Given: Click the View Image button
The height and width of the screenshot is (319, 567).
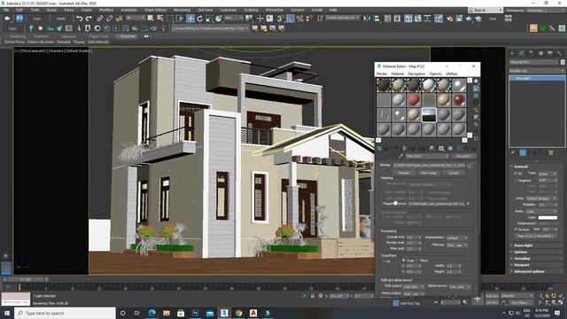Looking at the screenshot, I should pyautogui.click(x=429, y=173).
